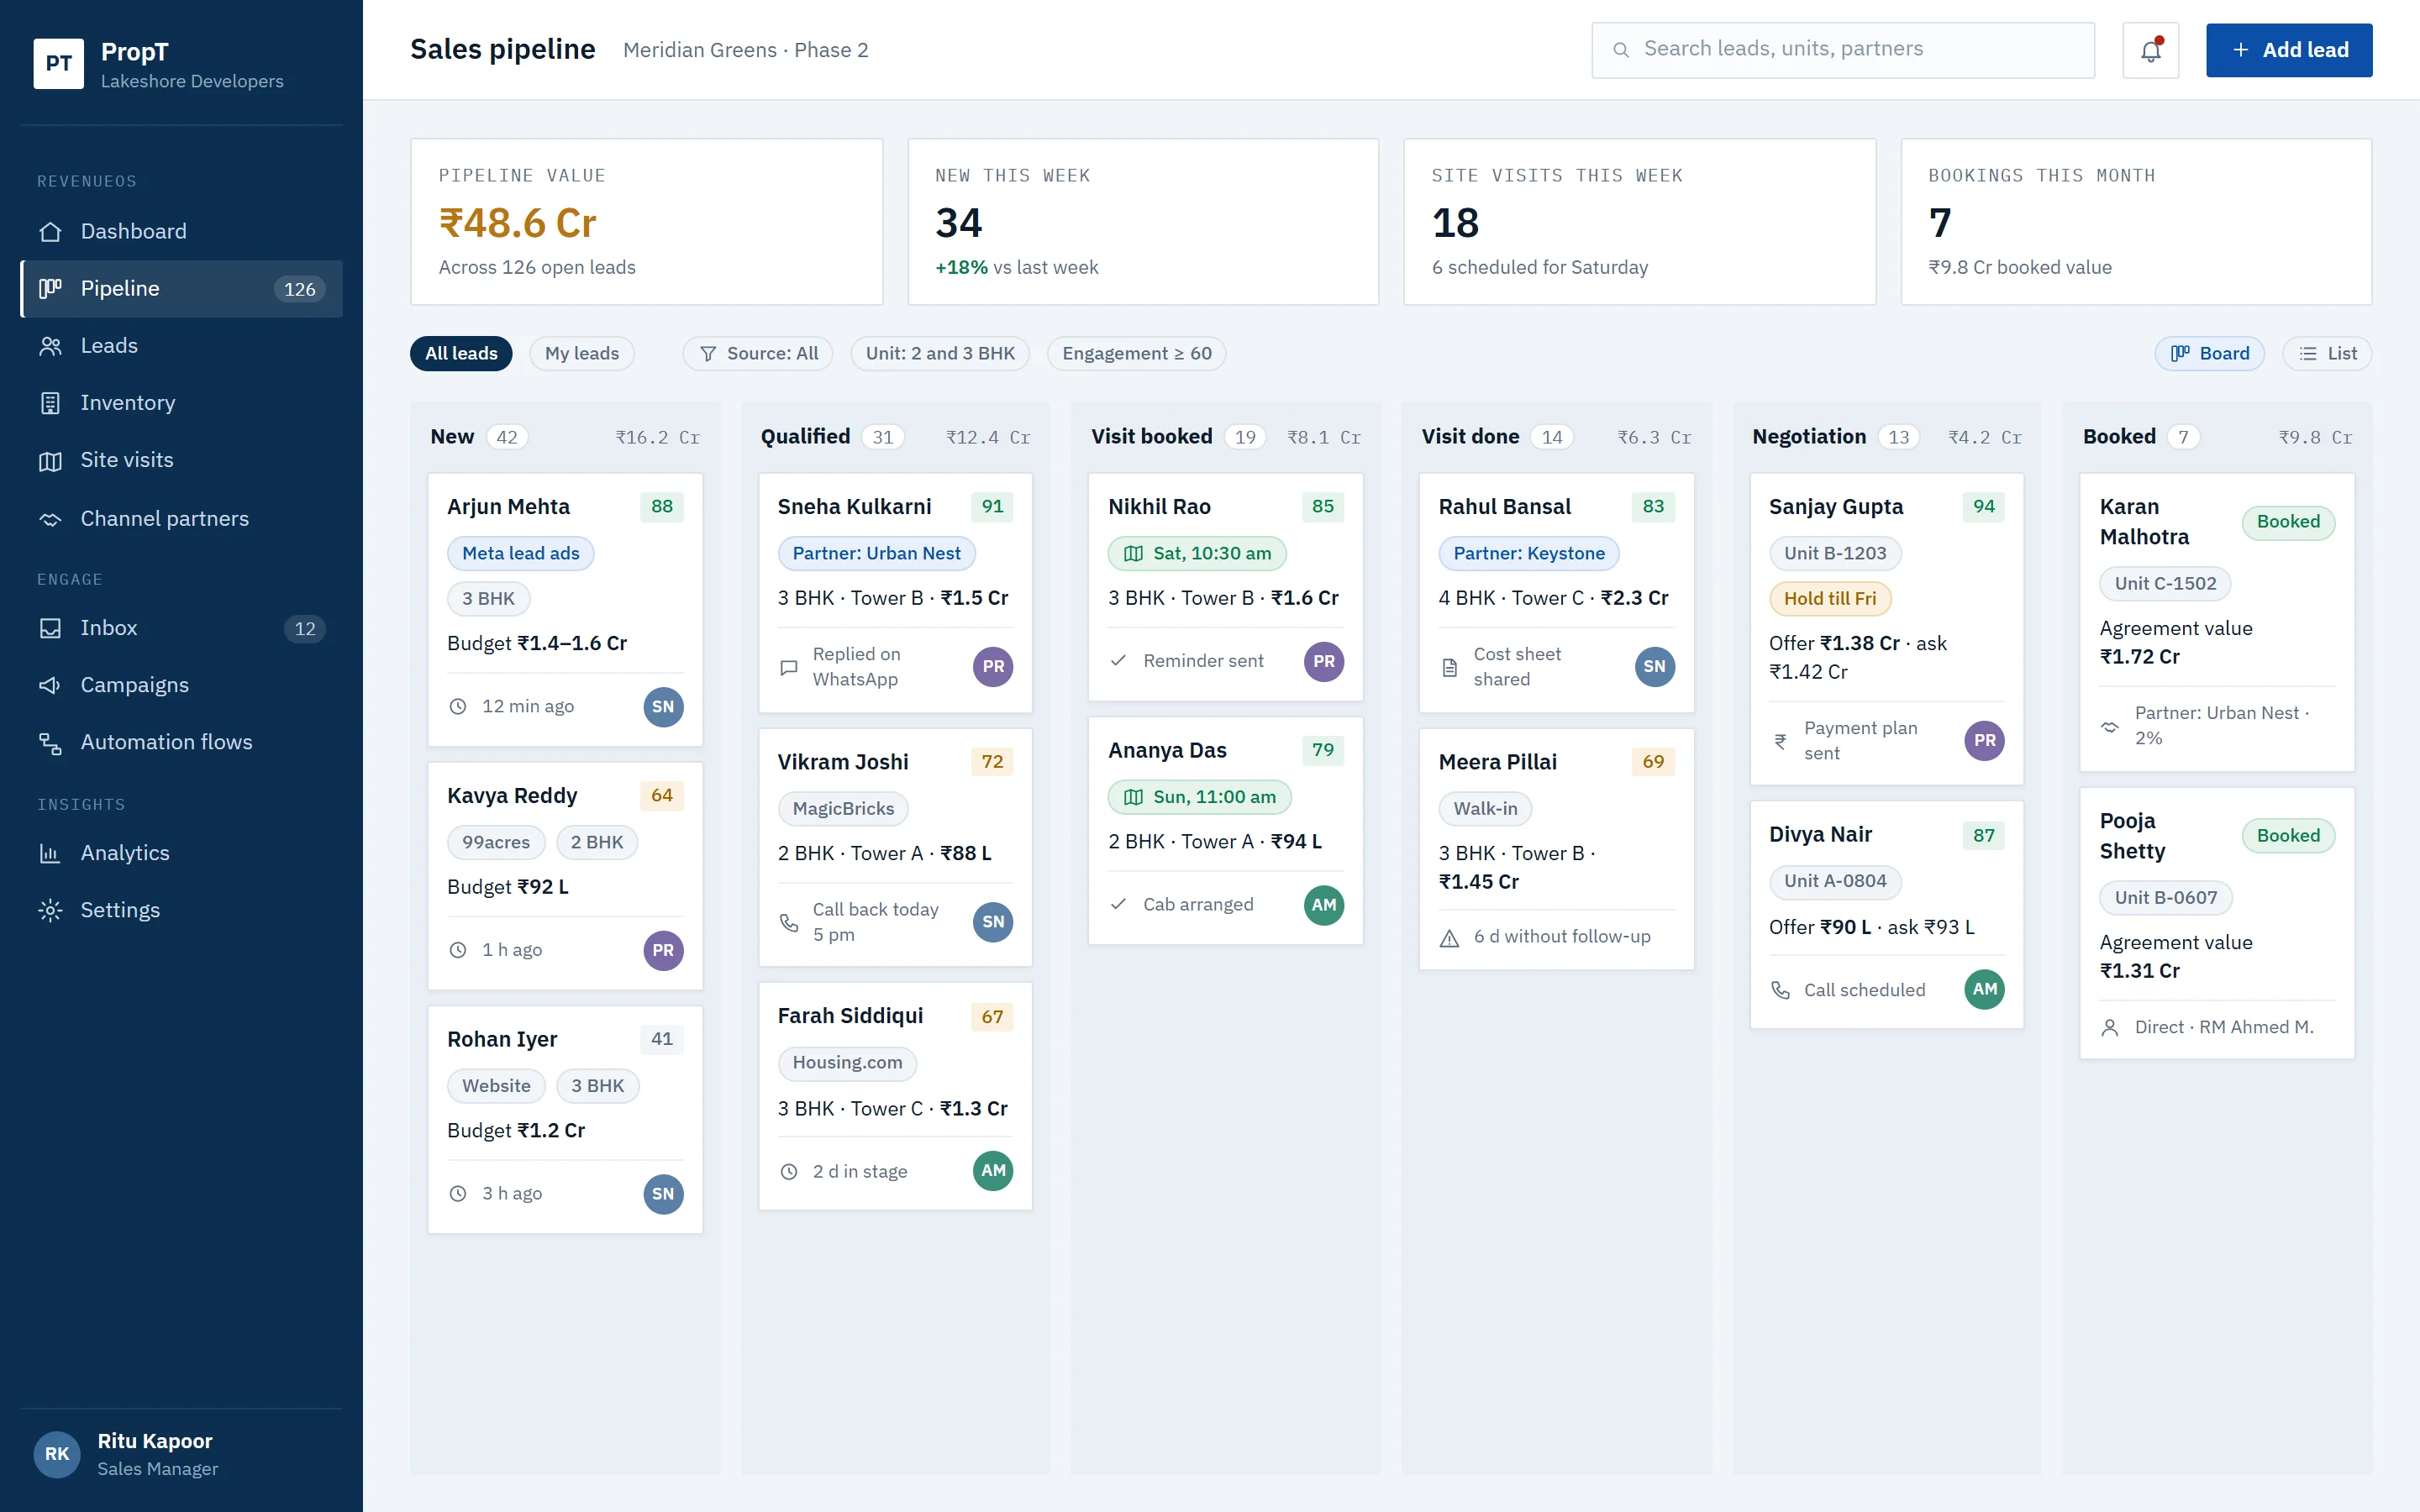Screen dimensions: 2420x1512
Task: Click the PT logo in the sidebar
Action: click(x=58, y=64)
